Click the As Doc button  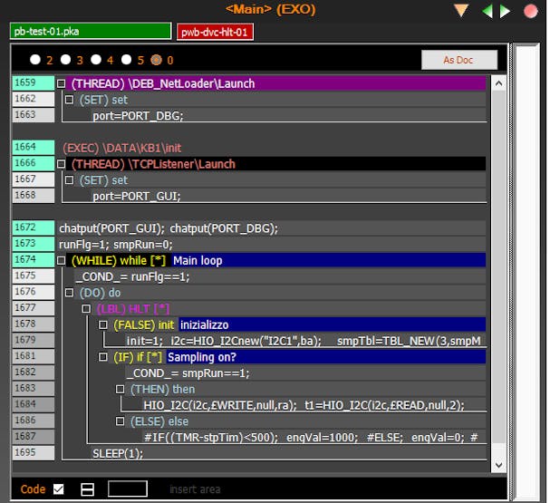pos(459,60)
